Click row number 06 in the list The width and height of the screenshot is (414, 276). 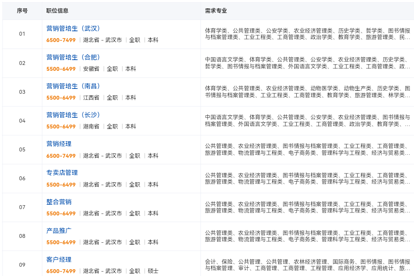point(22,178)
